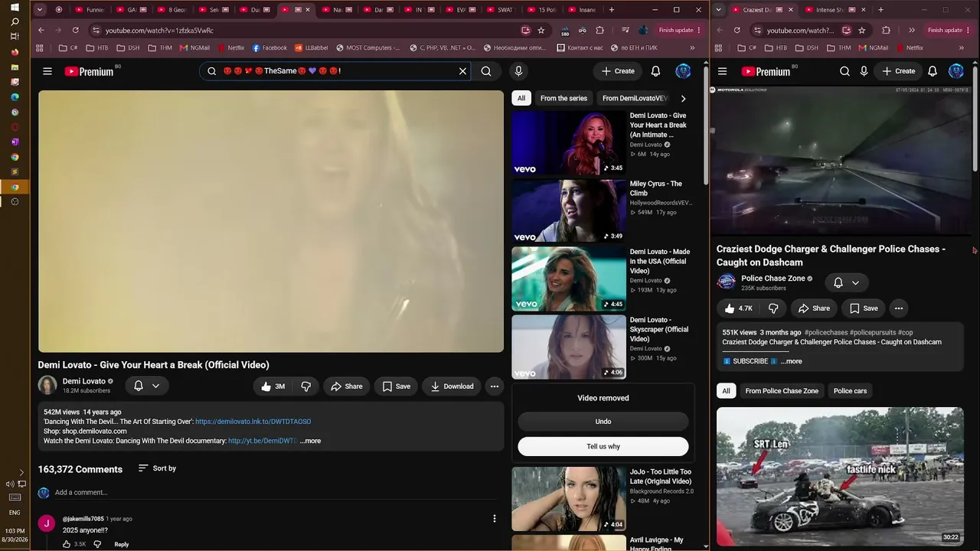
Task: Open the guide menu in the left YouTube window
Action: point(47,71)
